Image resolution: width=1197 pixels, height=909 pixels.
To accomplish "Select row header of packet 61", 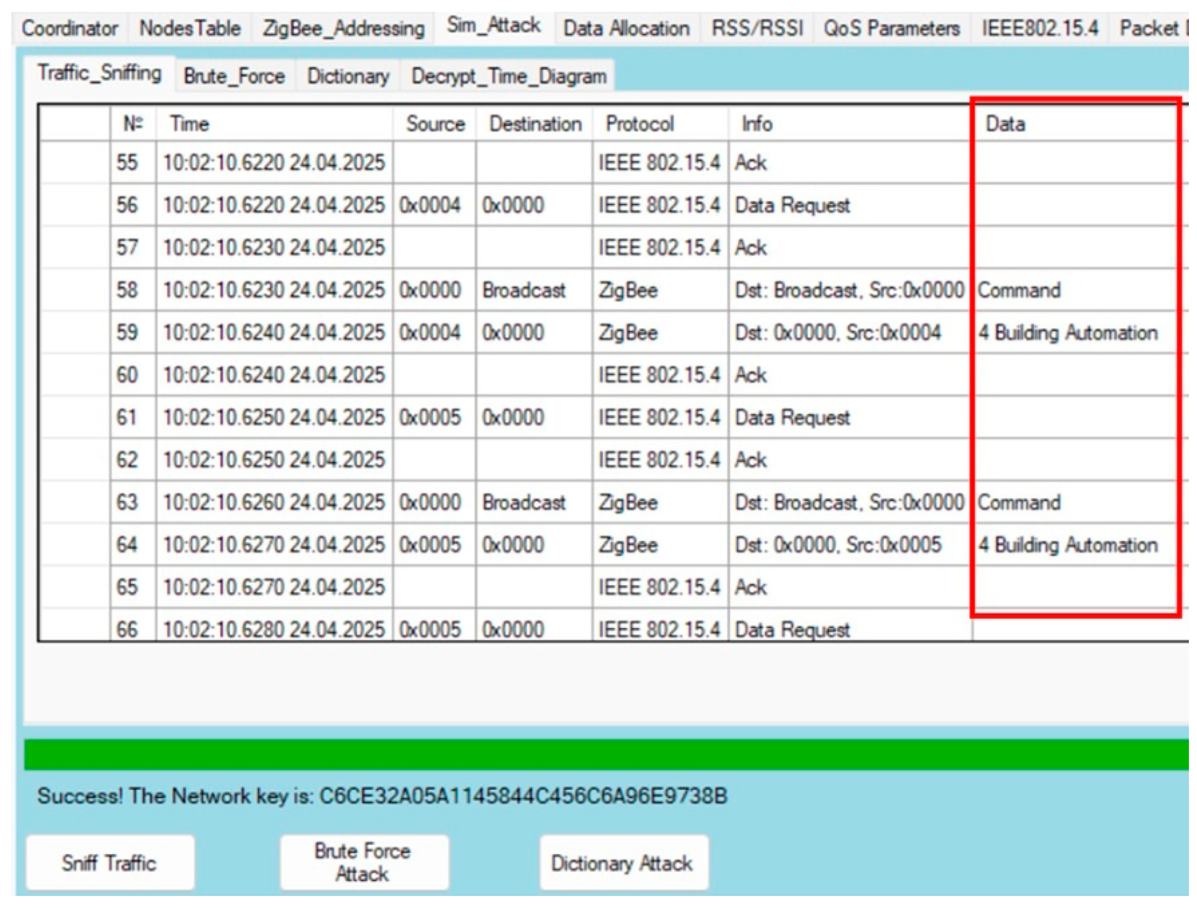I will [x=74, y=417].
